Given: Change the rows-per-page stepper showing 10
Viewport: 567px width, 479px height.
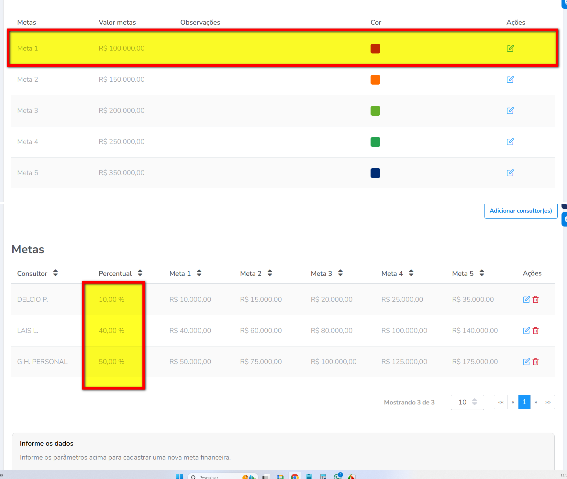Looking at the screenshot, I should point(474,402).
